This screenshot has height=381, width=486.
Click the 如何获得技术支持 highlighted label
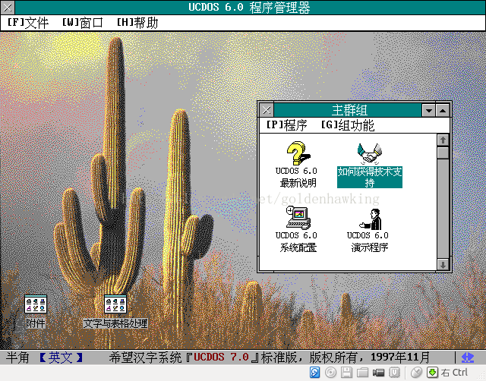point(370,177)
